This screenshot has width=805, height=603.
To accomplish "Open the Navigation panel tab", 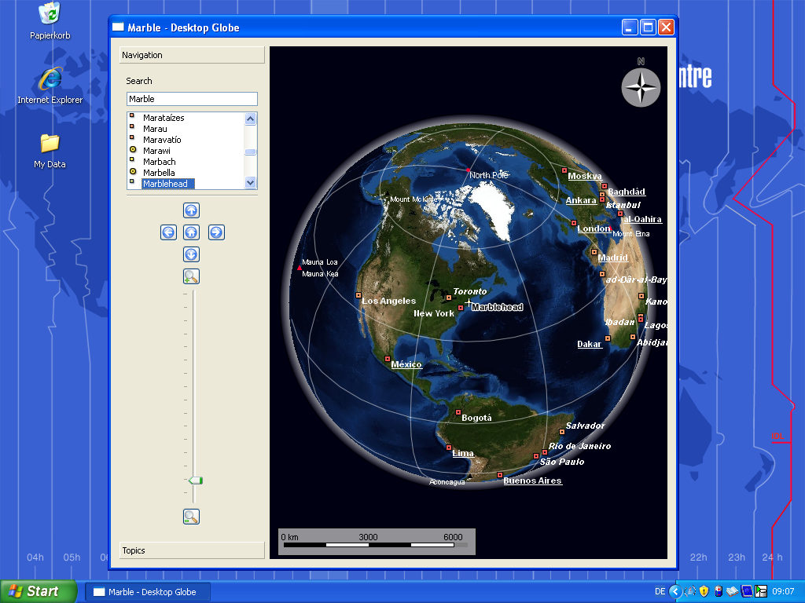I will click(192, 55).
